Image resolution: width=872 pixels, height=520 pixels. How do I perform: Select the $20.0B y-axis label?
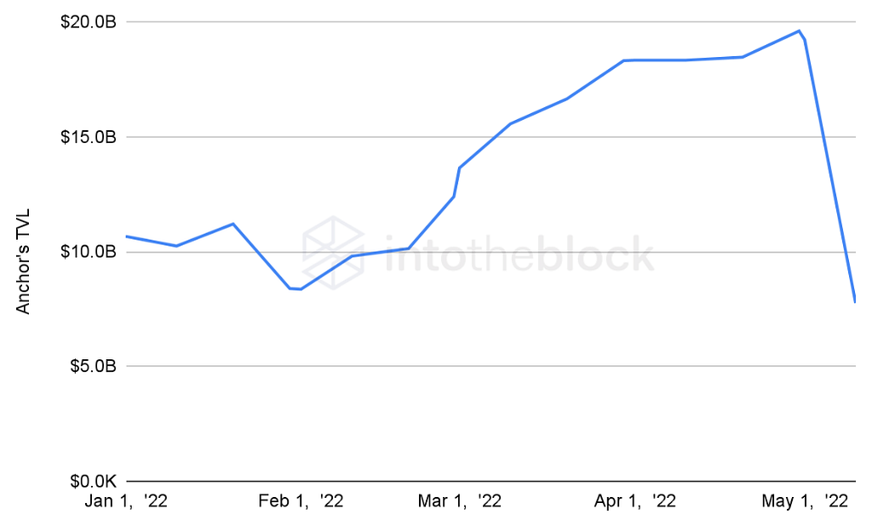(88, 22)
